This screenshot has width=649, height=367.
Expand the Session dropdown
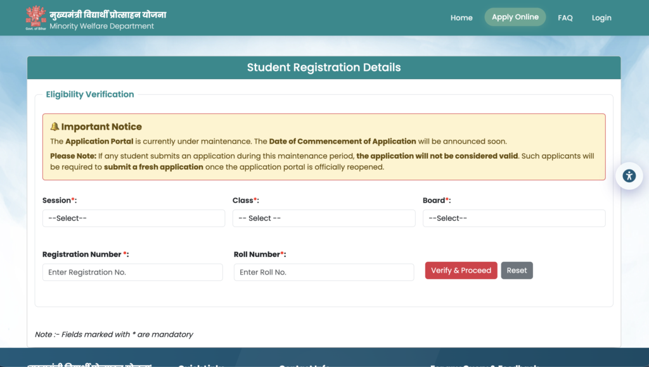pos(134,218)
